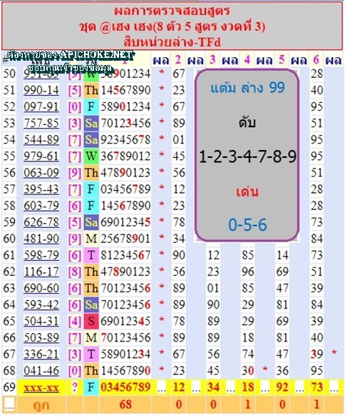Select the highlighted 03456789 prediction in row 69
Image resolution: width=345 pixels, height=418 pixels.
point(125,387)
